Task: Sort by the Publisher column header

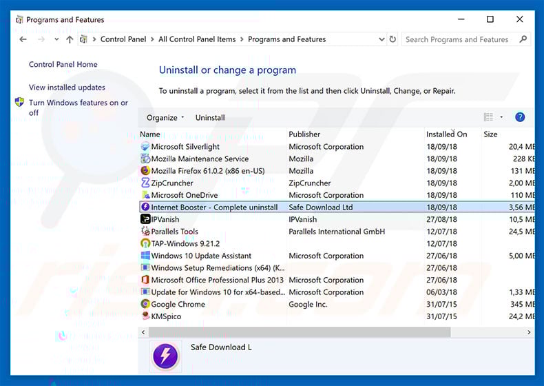Action: (304, 134)
